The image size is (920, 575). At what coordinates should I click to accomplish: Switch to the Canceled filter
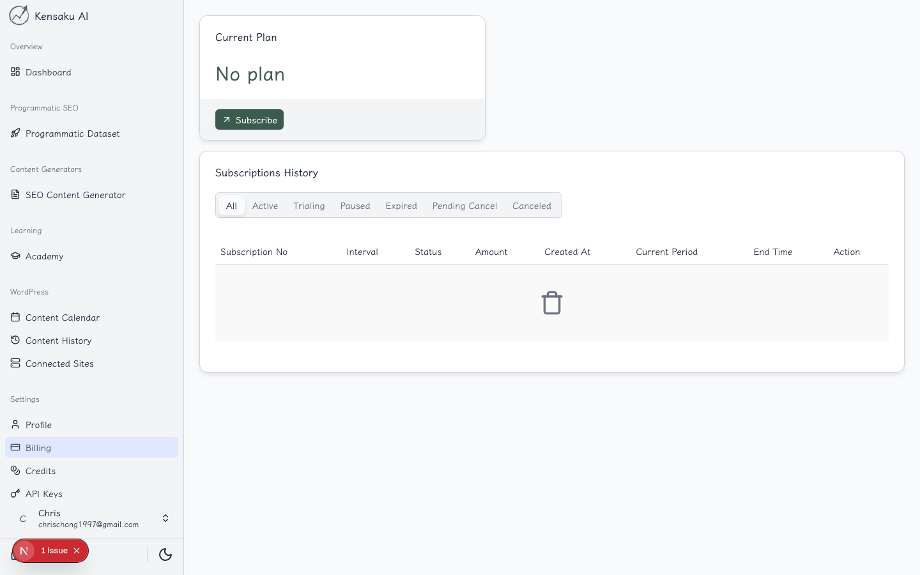click(532, 206)
